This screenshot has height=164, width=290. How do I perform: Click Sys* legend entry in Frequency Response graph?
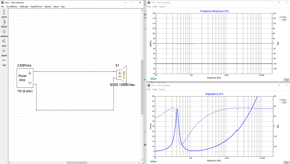tap(283, 20)
